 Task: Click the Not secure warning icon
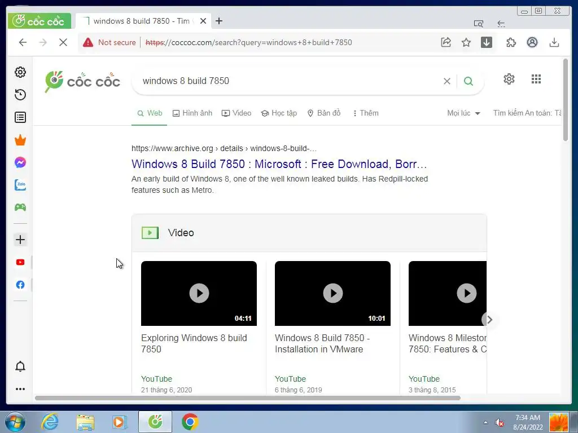point(88,42)
